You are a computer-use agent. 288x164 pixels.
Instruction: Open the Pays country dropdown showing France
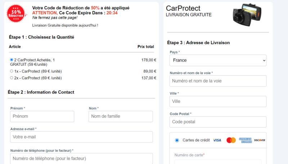(218, 60)
